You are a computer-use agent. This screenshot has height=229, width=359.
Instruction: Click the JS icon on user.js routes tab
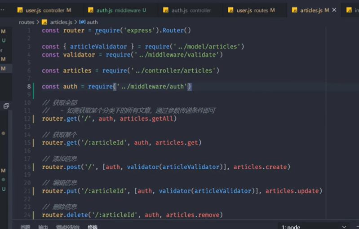(x=231, y=10)
